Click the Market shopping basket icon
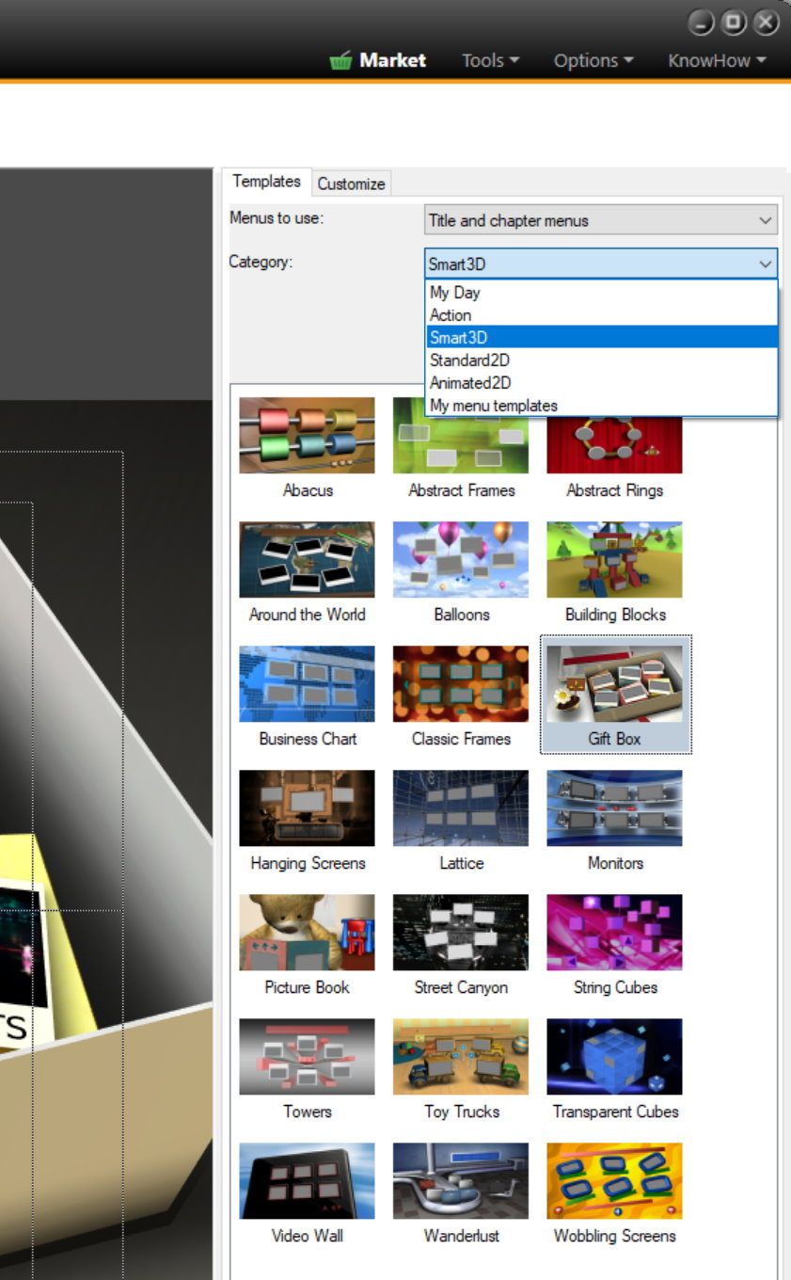The image size is (791, 1280). coord(340,61)
